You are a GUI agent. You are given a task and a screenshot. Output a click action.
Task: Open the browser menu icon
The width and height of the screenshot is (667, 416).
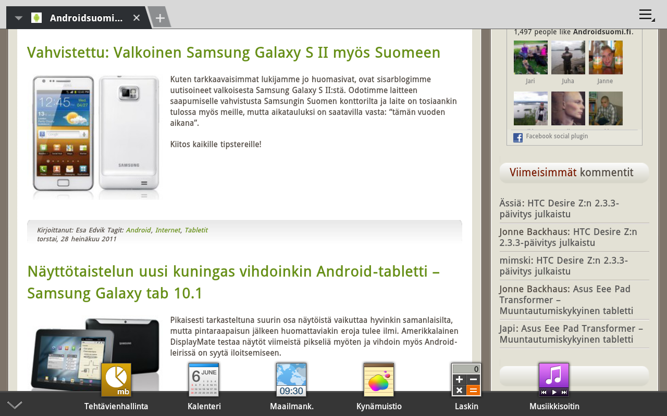coord(647,15)
